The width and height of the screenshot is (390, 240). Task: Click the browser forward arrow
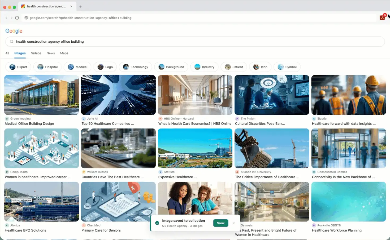pos(11,18)
